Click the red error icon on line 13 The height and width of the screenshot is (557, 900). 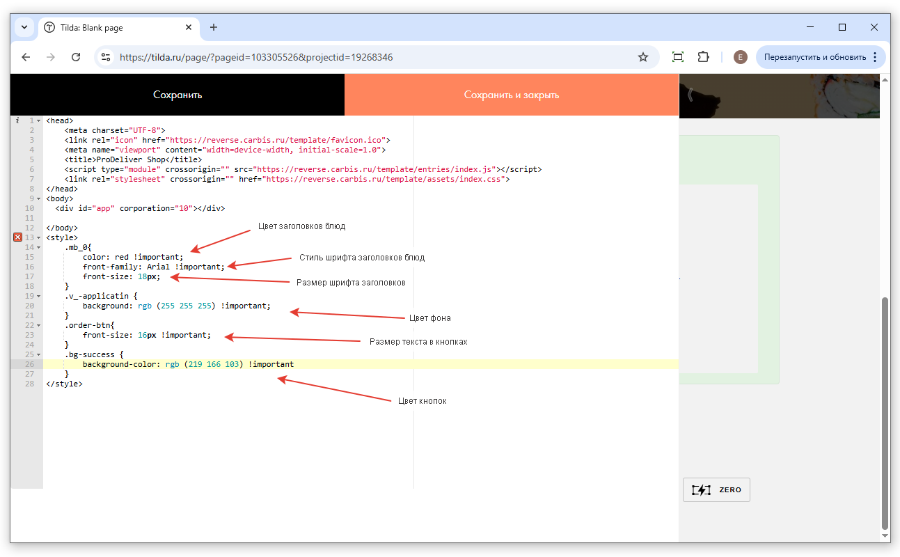[x=18, y=237]
